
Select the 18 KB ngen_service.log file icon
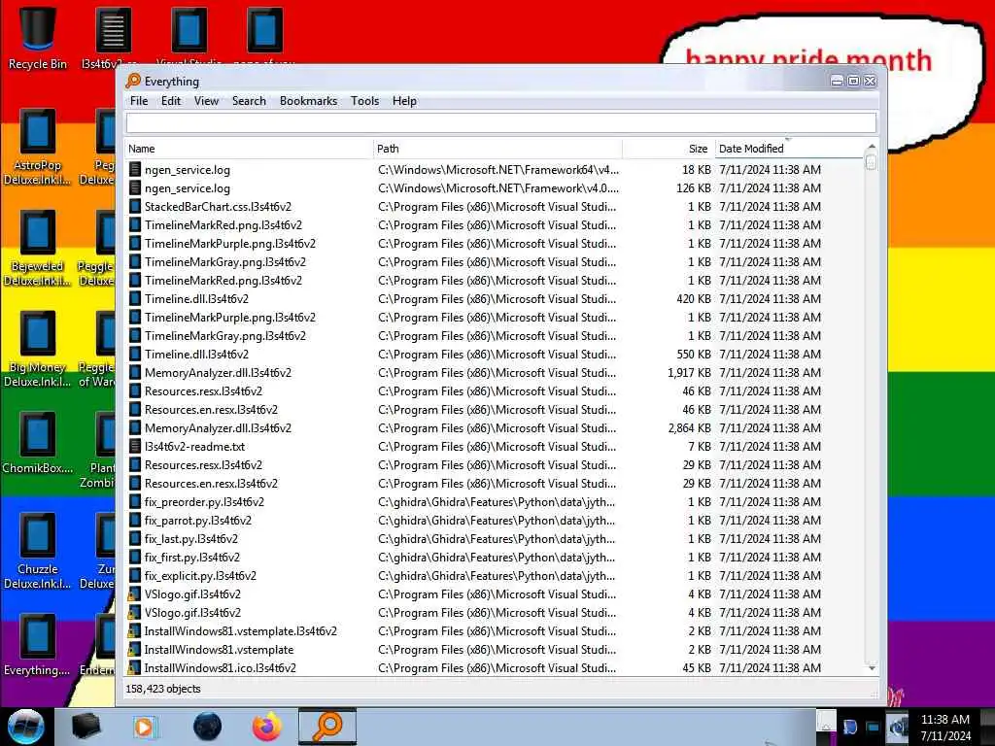[x=134, y=169]
